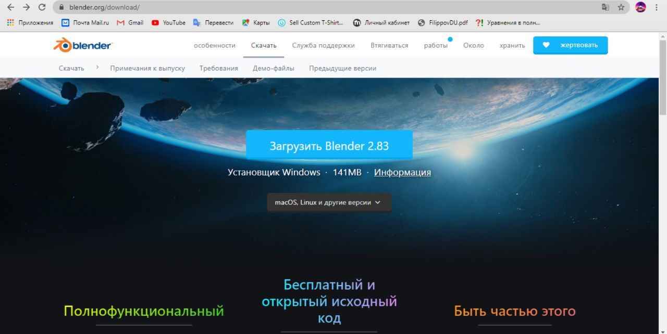Open the работы navigation item
This screenshot has width=667, height=334.
click(x=436, y=45)
